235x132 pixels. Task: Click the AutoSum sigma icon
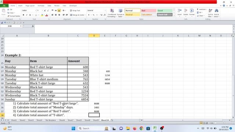coord(198,10)
